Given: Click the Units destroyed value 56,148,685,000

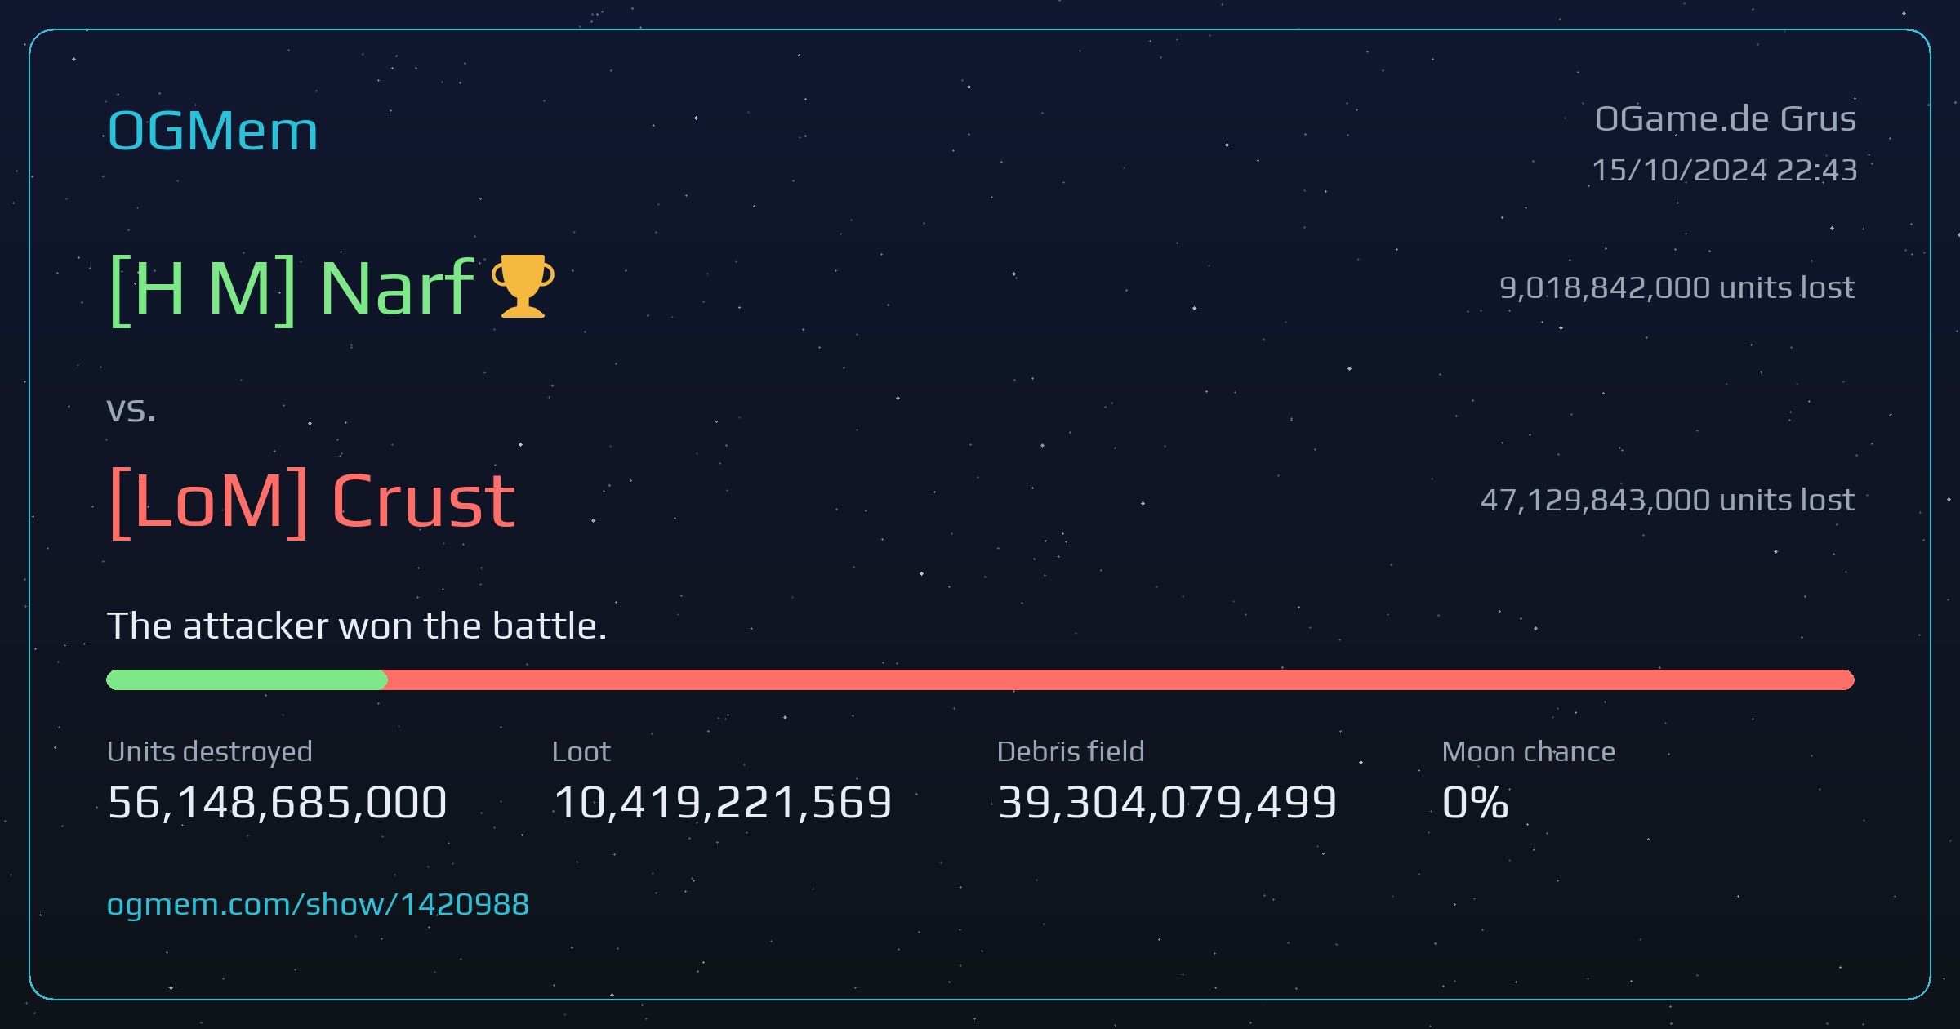Looking at the screenshot, I should point(277,802).
